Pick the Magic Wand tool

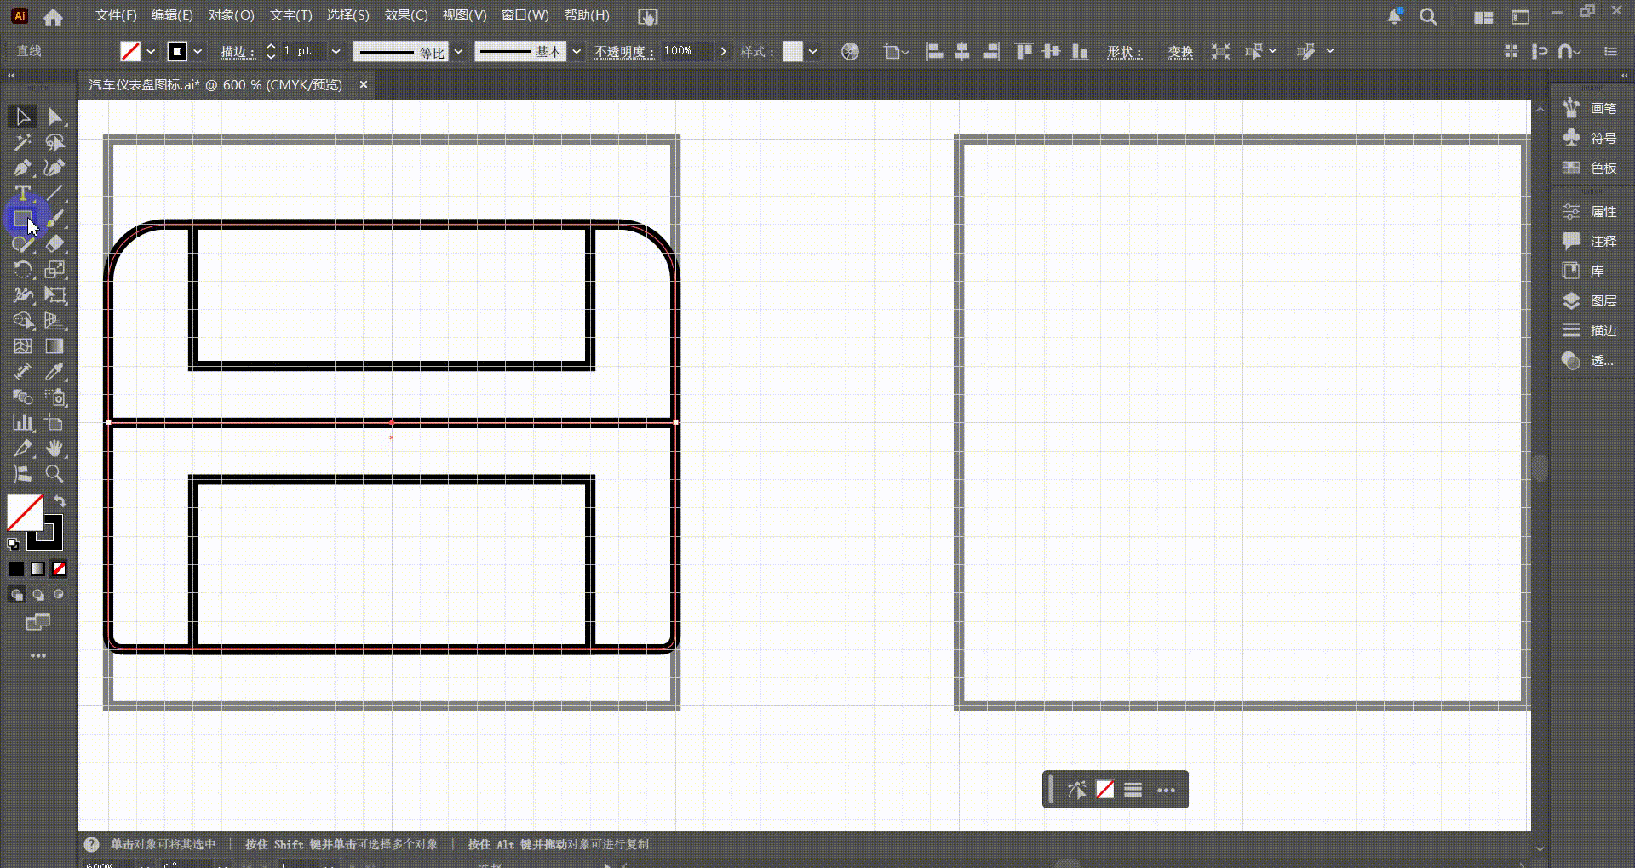(x=22, y=142)
